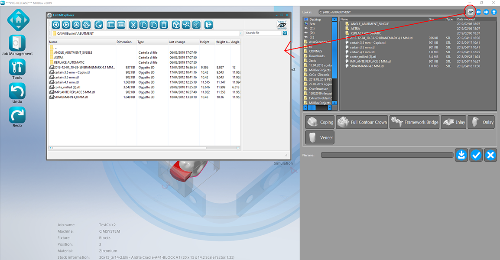Select the CrCo+Zirconia folder in the tree
Image resolution: width=500 pixels, height=260 pixels.
pos(319,75)
